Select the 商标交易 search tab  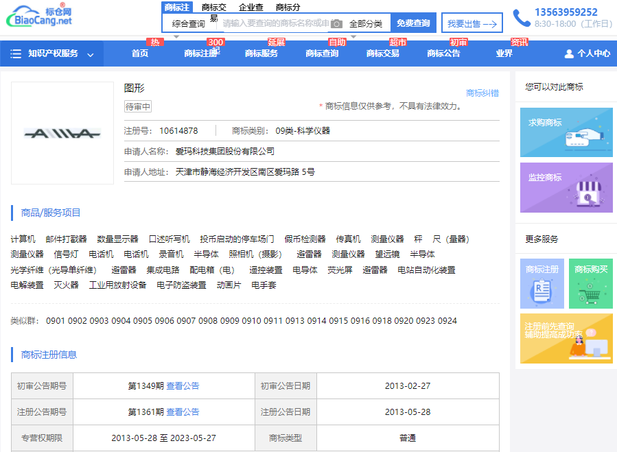pos(214,12)
